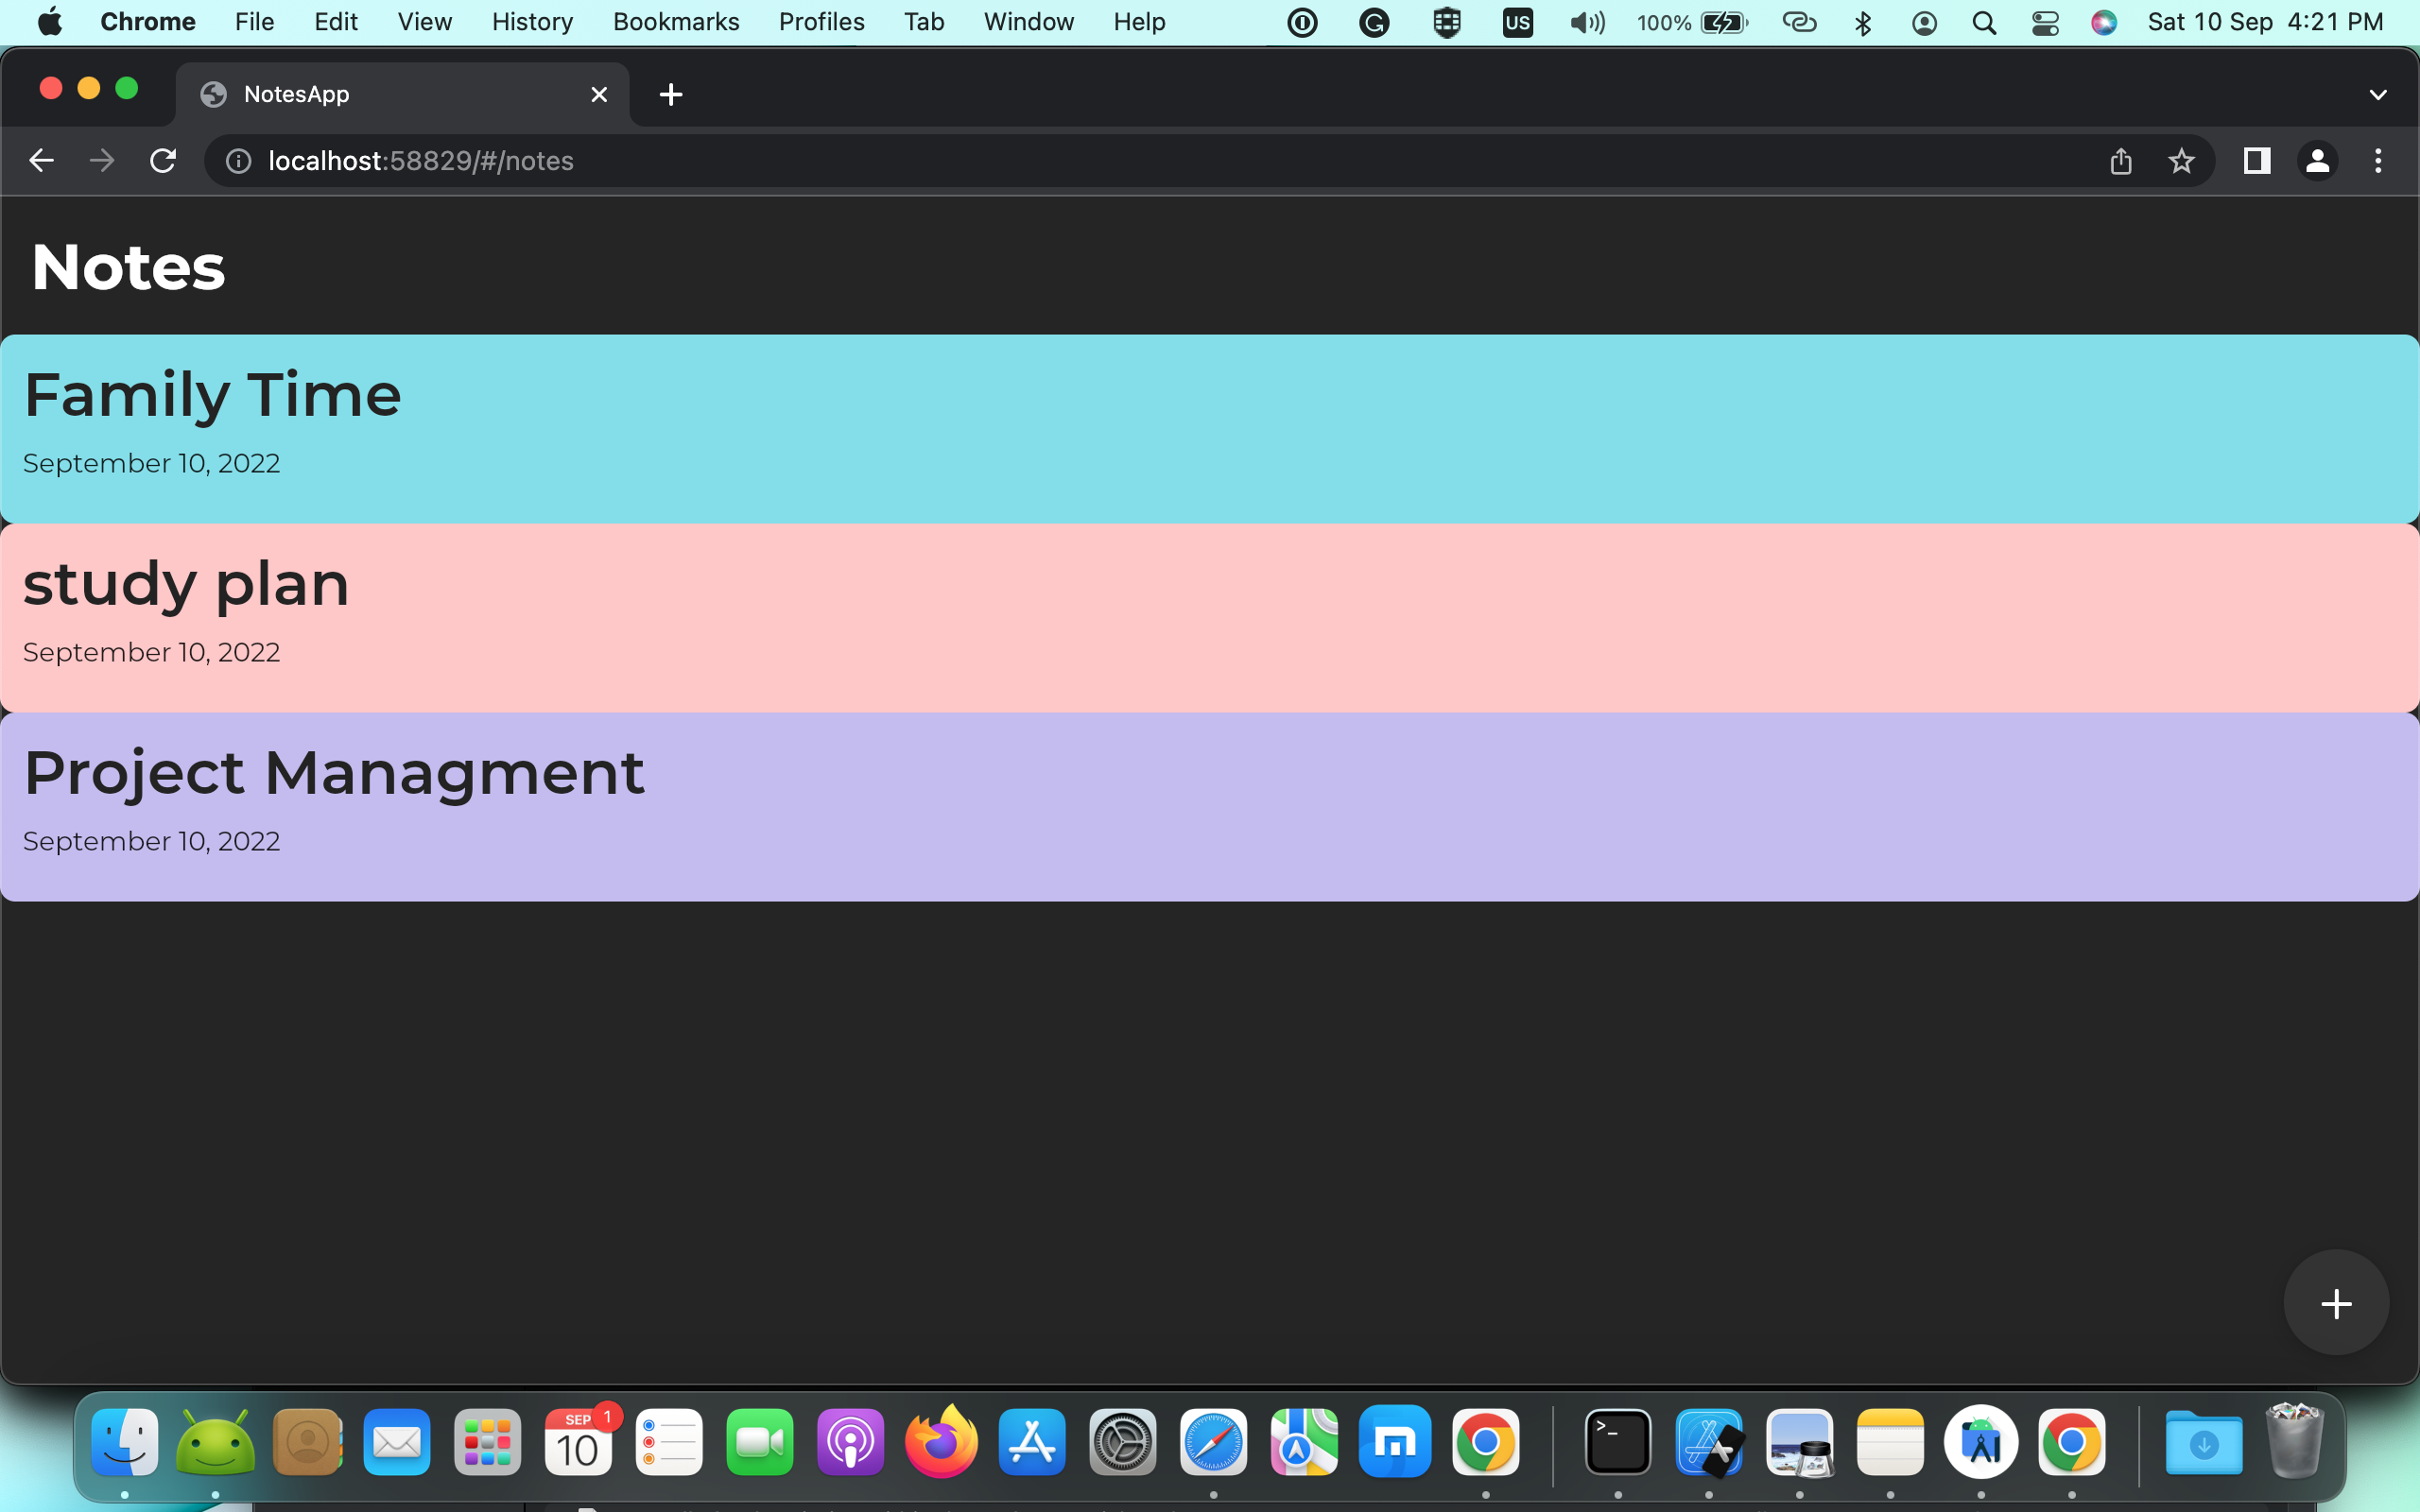This screenshot has width=2420, height=1512.
Task: Select the purple Project Managment card
Action: (1210, 806)
